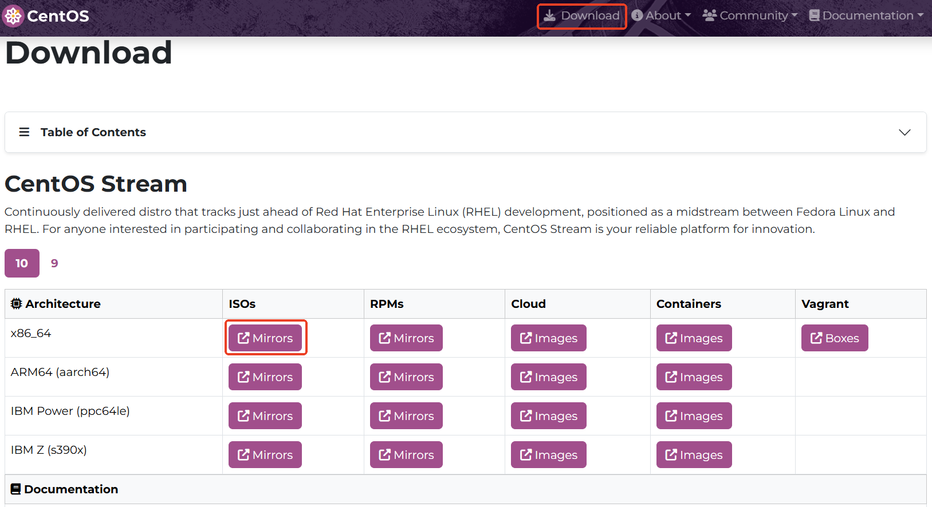This screenshot has width=932, height=507.
Task: Click the CentOS logo icon
Action: tap(13, 16)
